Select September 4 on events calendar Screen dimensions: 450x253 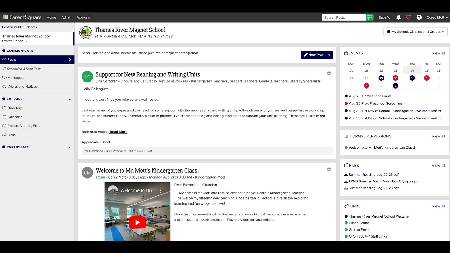(366, 86)
